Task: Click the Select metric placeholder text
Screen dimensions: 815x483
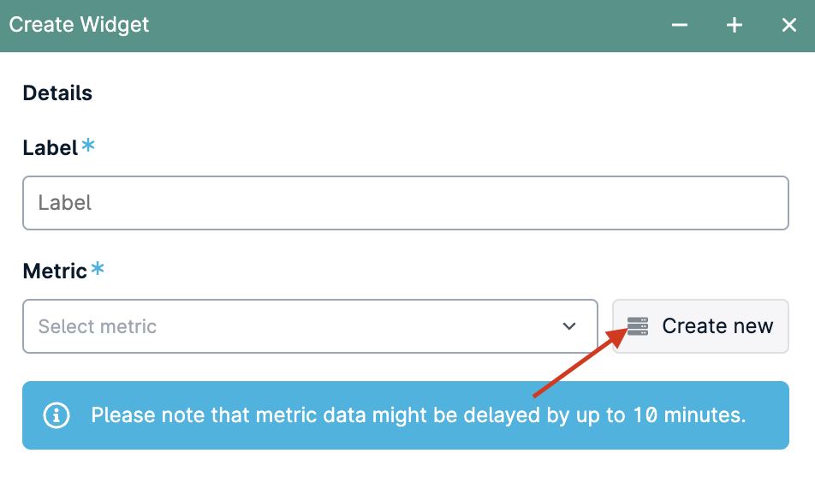Action: click(98, 326)
